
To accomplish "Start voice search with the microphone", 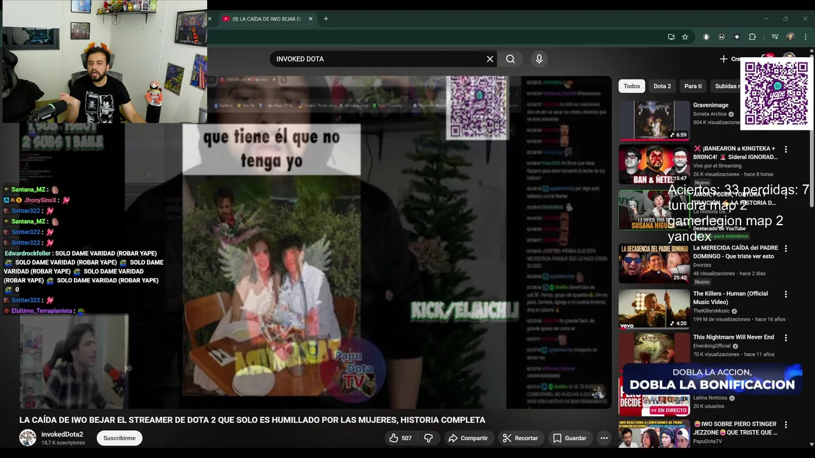I will 539,59.
